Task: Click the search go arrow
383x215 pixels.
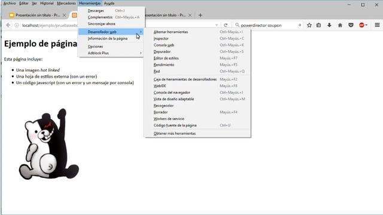Action: point(299,25)
